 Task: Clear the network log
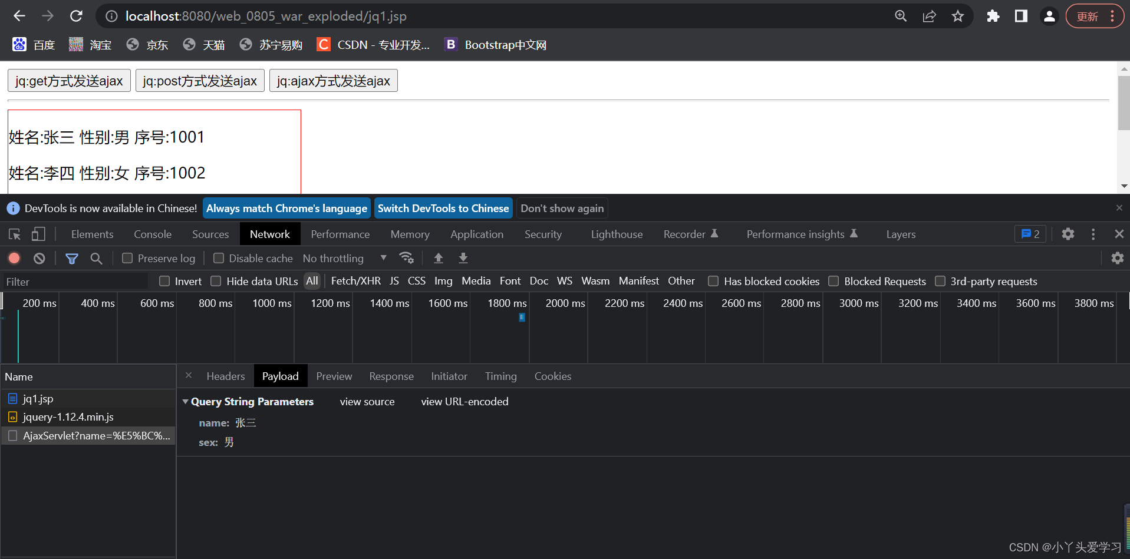(x=39, y=258)
